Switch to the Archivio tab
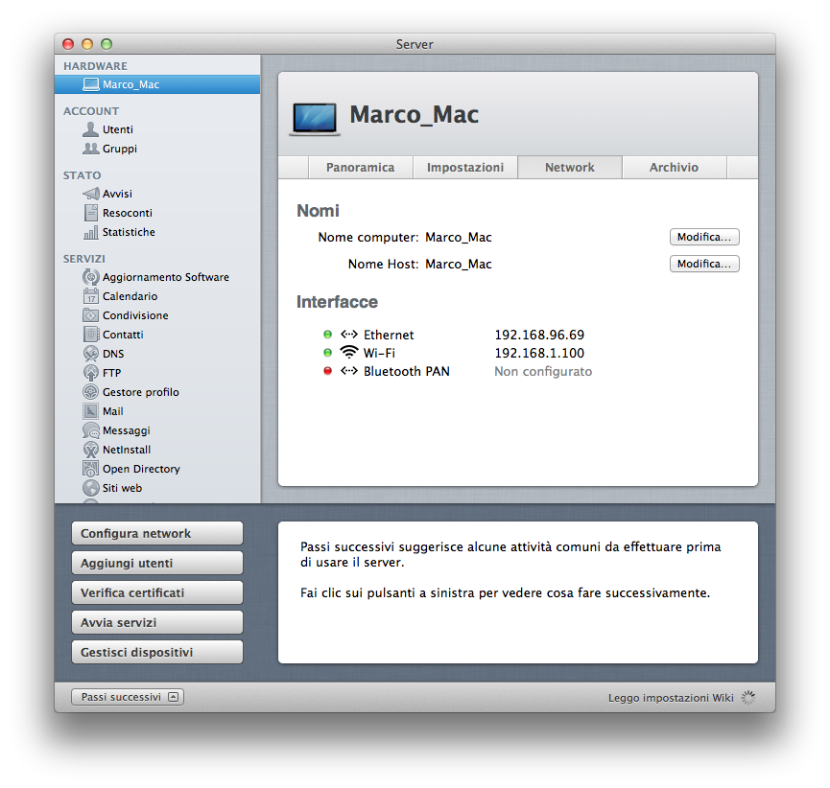 (x=674, y=167)
